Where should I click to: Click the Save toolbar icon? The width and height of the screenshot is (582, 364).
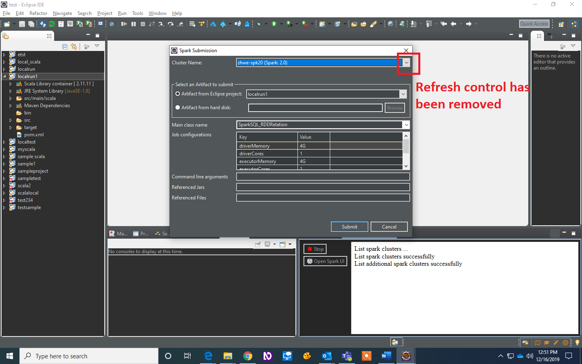pos(21,24)
